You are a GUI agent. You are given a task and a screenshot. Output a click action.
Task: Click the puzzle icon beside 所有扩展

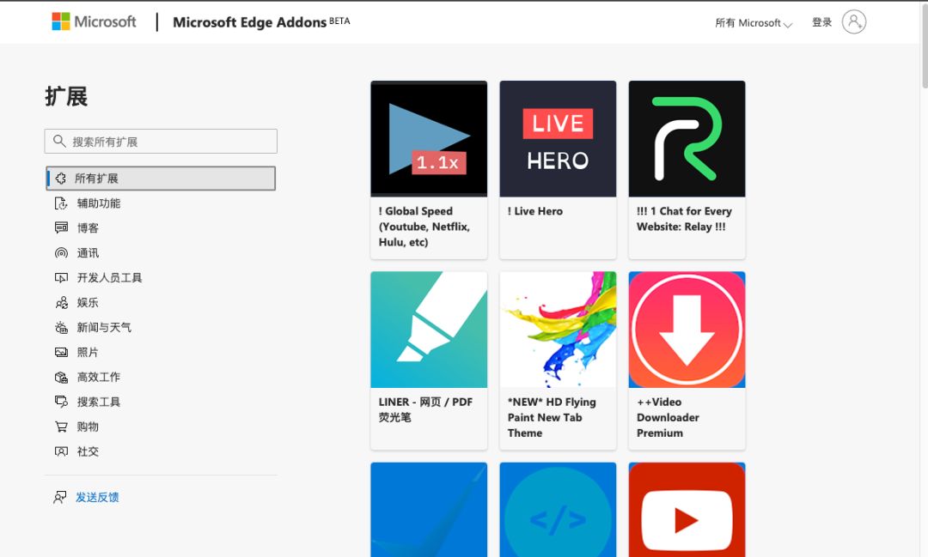(x=61, y=178)
